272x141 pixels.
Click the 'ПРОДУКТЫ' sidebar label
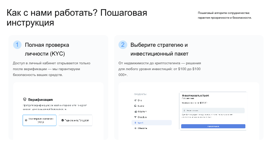pos(140,94)
